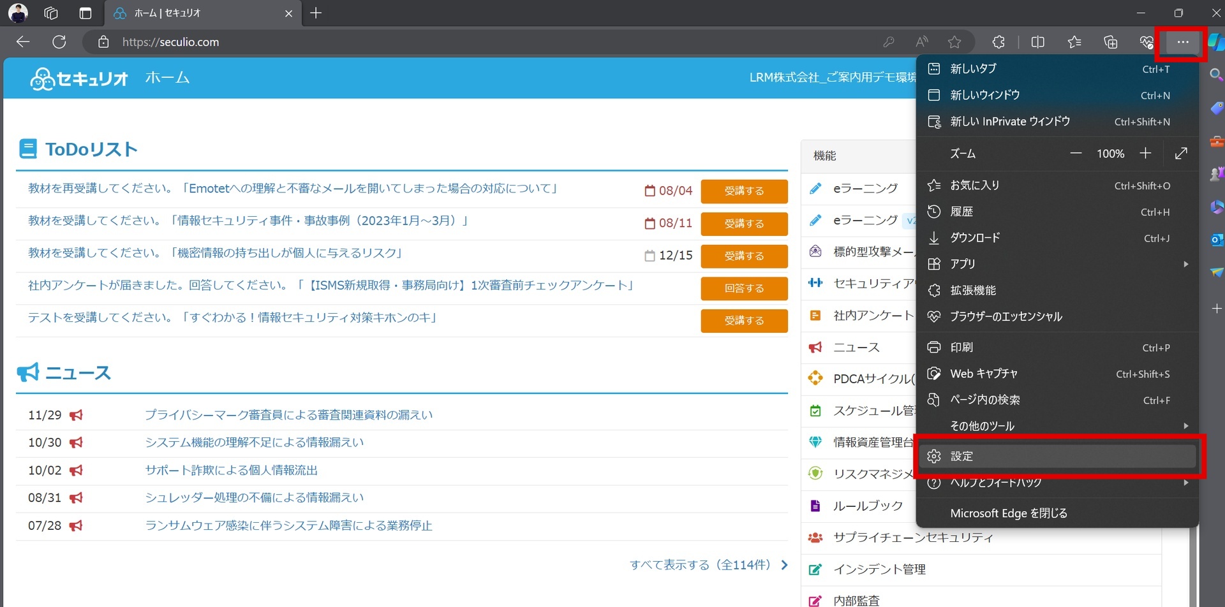Open the eラーニング feature icon
This screenshot has width=1225, height=607.
coord(815,187)
